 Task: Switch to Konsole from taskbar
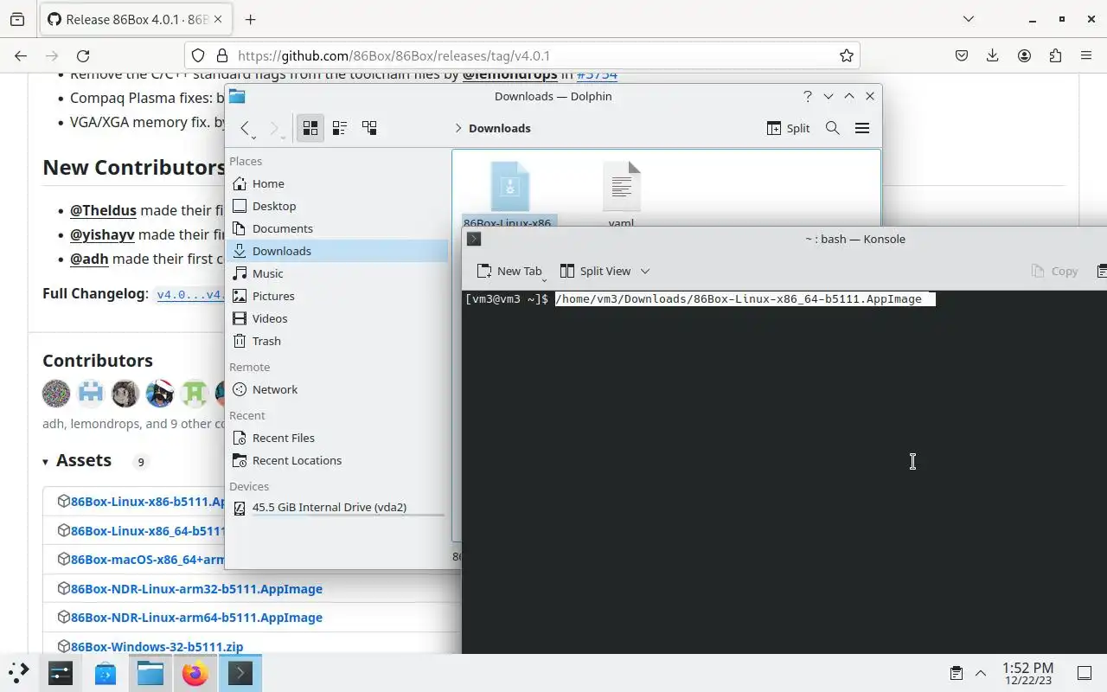(x=240, y=673)
